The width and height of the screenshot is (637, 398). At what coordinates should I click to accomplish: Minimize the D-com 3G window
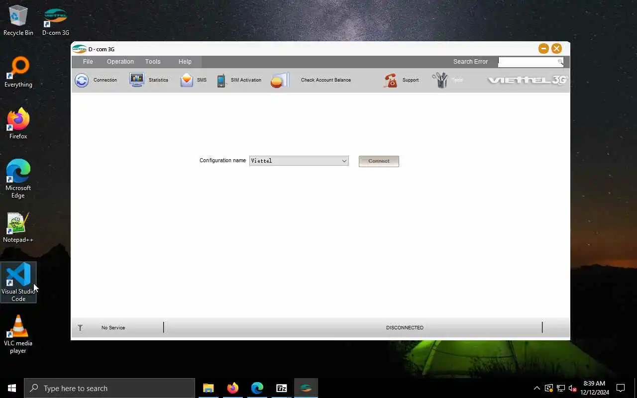543,48
